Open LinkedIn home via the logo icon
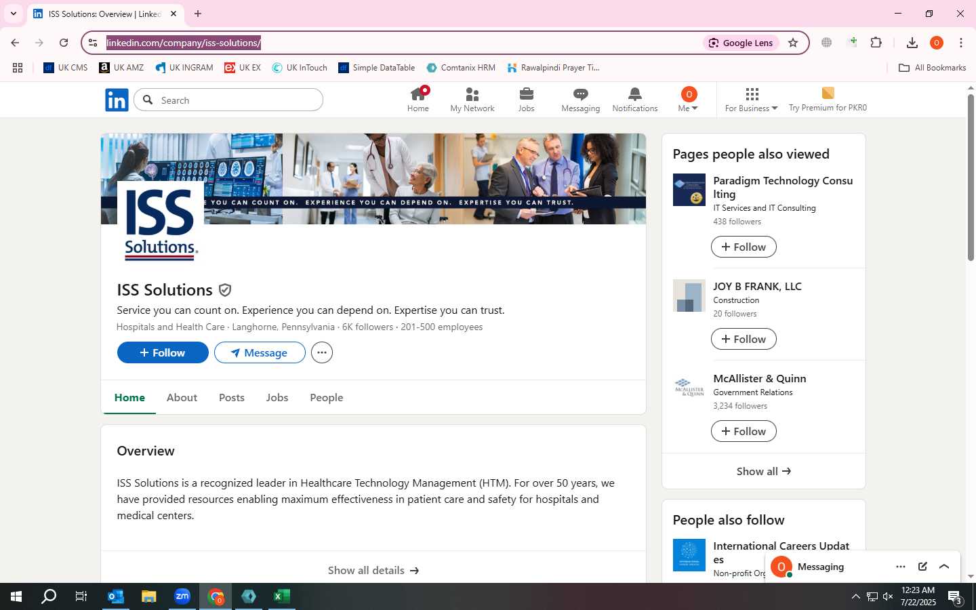976x610 pixels. (117, 100)
